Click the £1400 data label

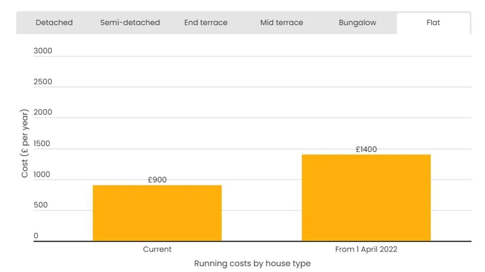click(366, 149)
